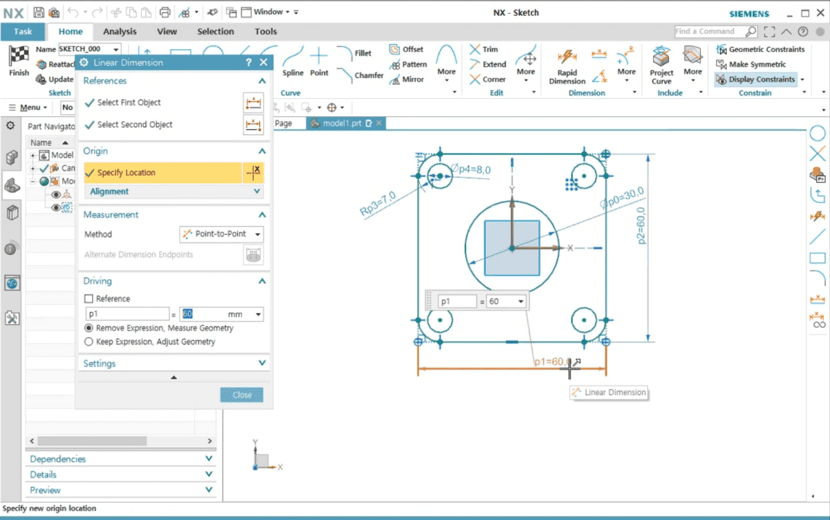Screen dimensions: 830x520
Task: Expand the Alignment subsection
Action: 257,192
